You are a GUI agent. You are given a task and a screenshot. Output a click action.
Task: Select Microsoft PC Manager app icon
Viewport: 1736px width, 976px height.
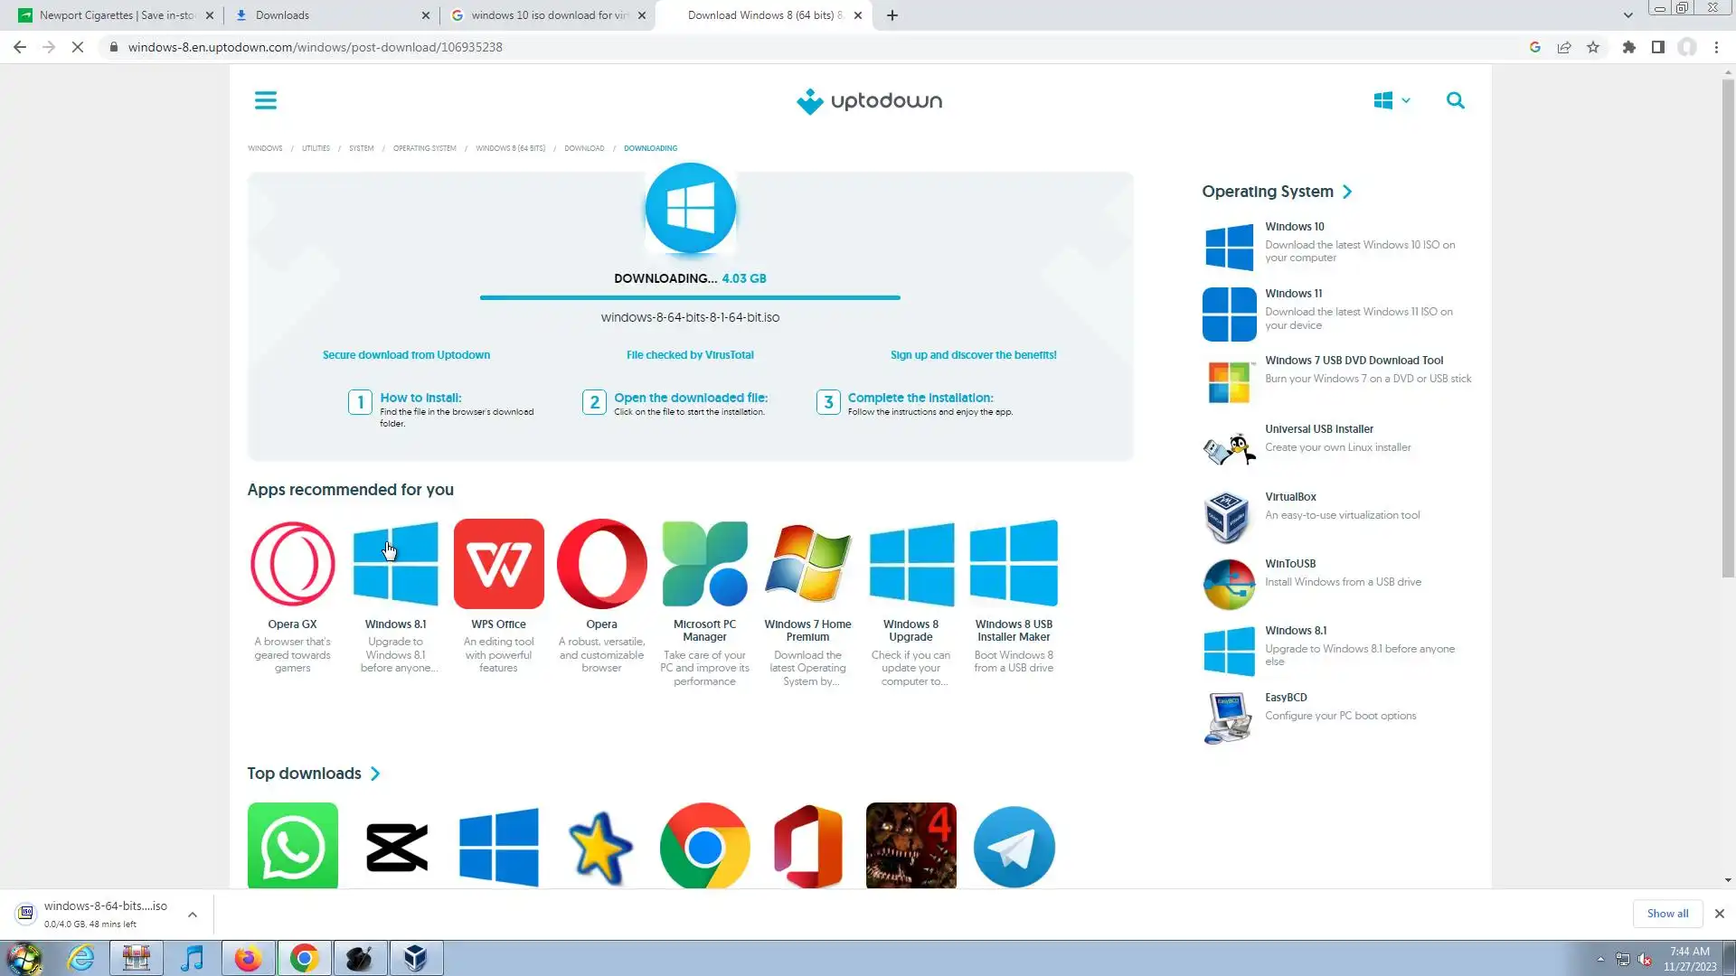tap(704, 564)
